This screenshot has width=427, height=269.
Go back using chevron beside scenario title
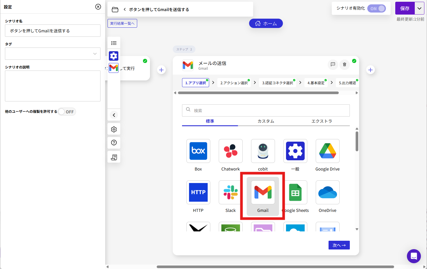click(x=125, y=10)
